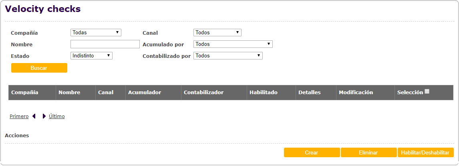This screenshot has width=459, height=166.
Task: Expand the Acumulado por dropdown
Action: [x=233, y=44]
